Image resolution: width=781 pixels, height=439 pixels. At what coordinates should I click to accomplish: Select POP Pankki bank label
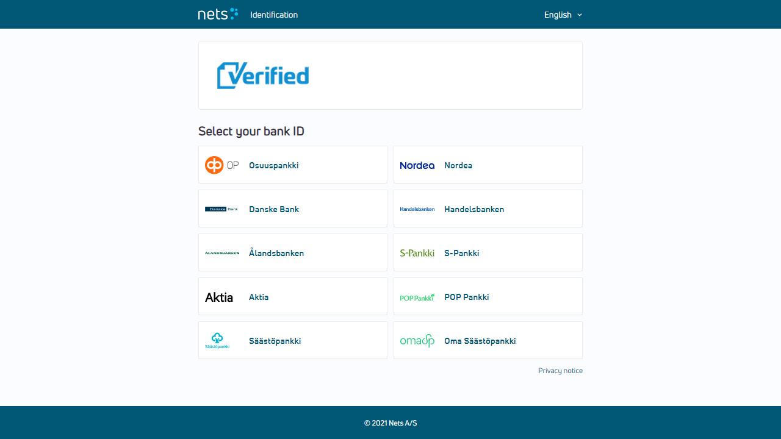(x=467, y=297)
